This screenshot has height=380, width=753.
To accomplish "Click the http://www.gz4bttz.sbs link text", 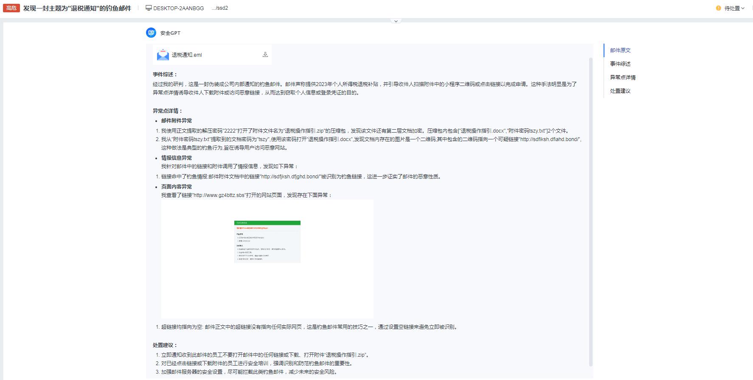I will pyautogui.click(x=219, y=195).
